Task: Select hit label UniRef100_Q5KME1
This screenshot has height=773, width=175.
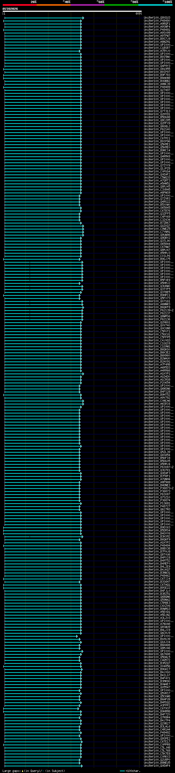Action: tap(157, 145)
